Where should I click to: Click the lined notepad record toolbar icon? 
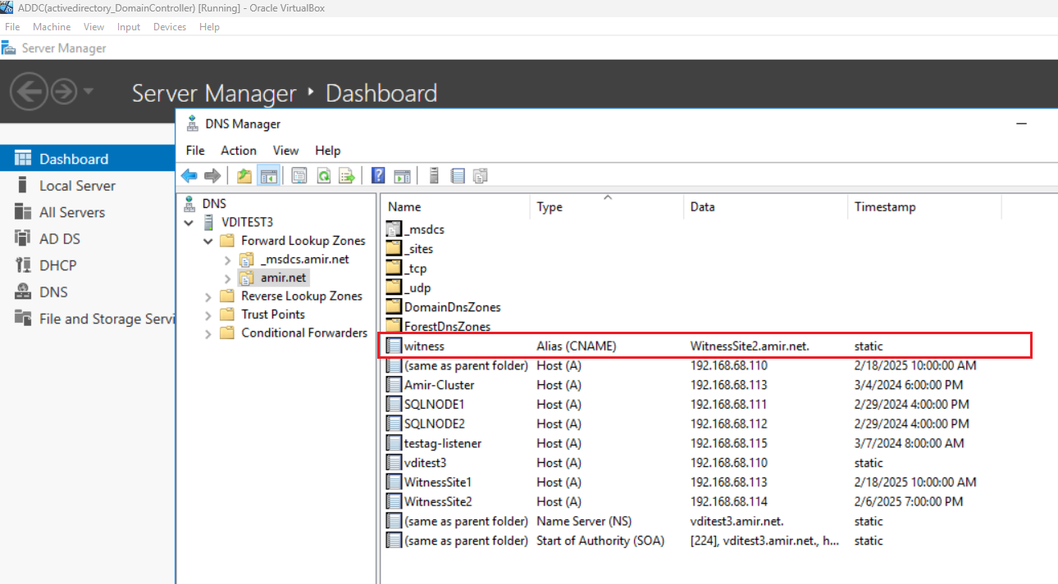pyautogui.click(x=458, y=175)
